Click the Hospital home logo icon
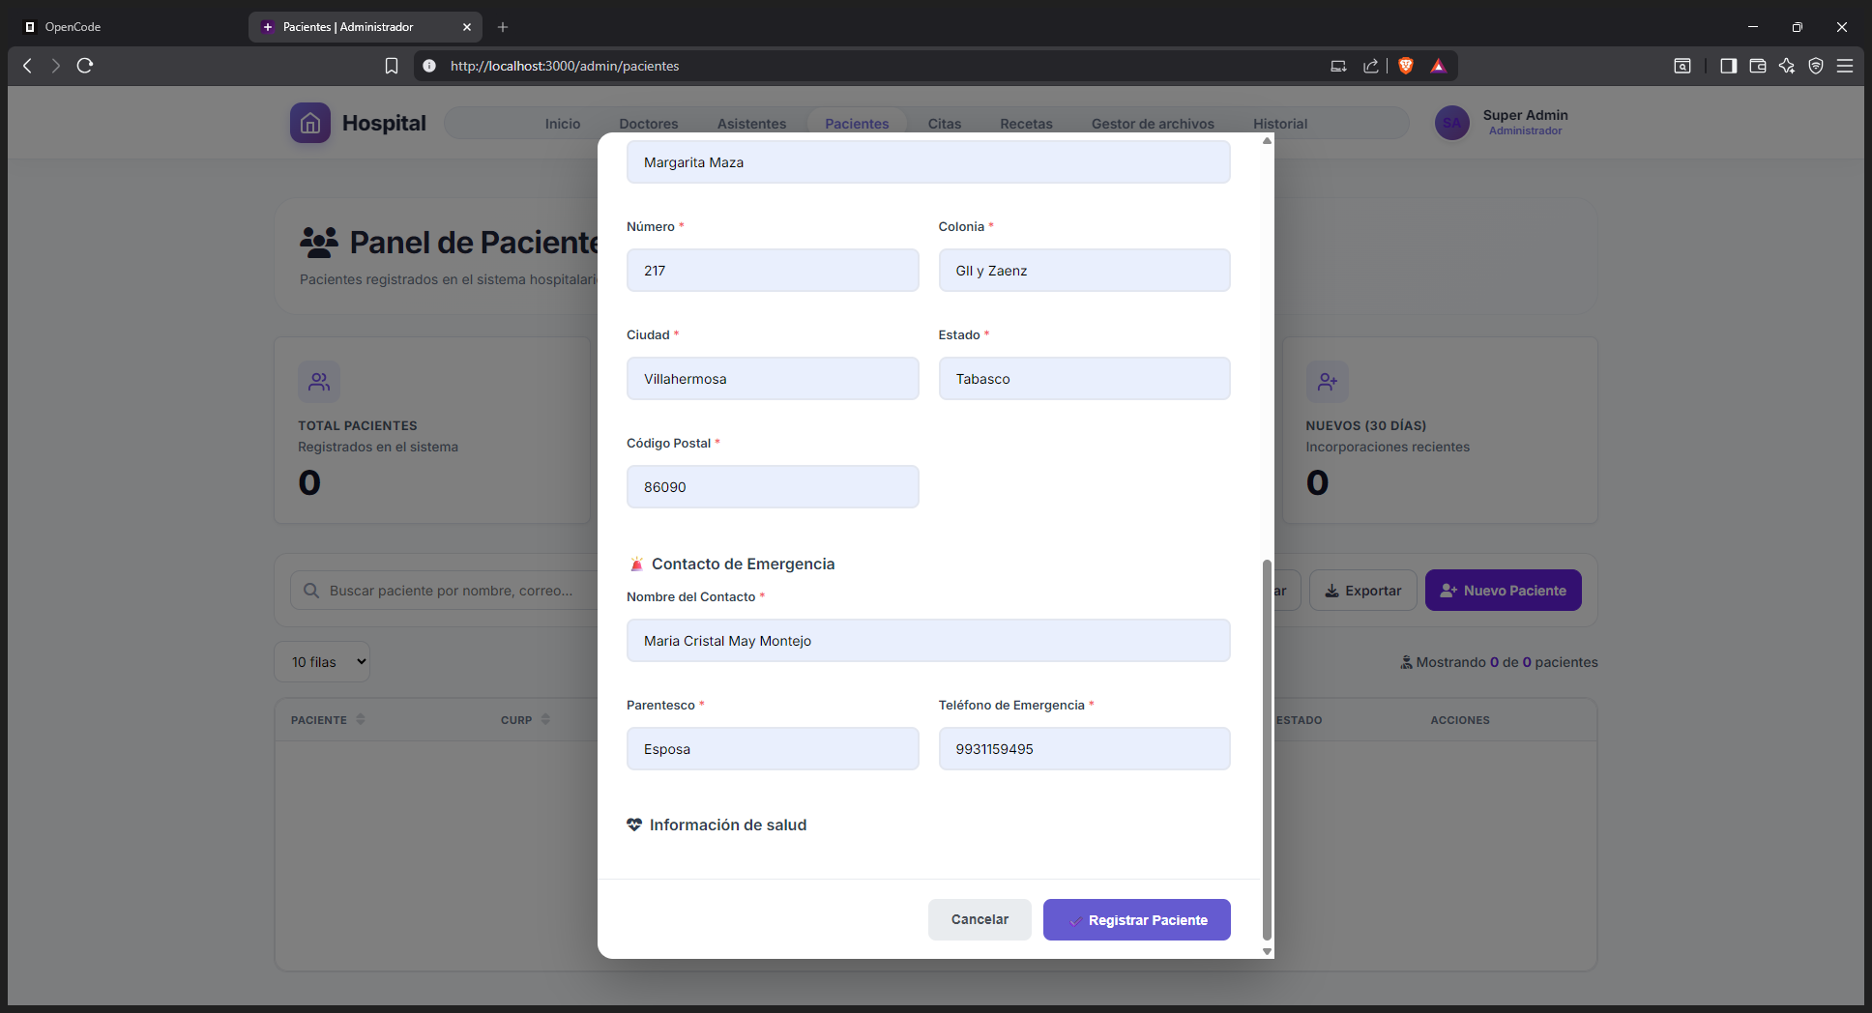 pos(310,123)
